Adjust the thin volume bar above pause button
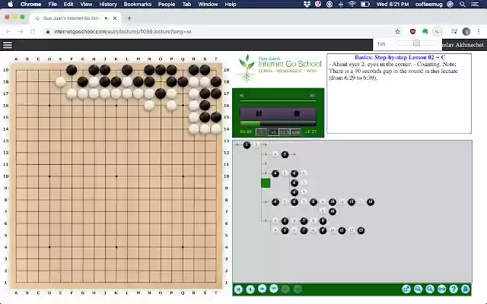The height and width of the screenshot is (304, 487). click(x=278, y=101)
